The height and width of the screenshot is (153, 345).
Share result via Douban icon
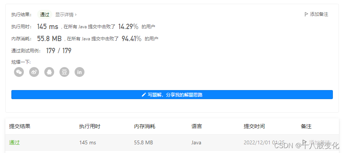(64, 72)
